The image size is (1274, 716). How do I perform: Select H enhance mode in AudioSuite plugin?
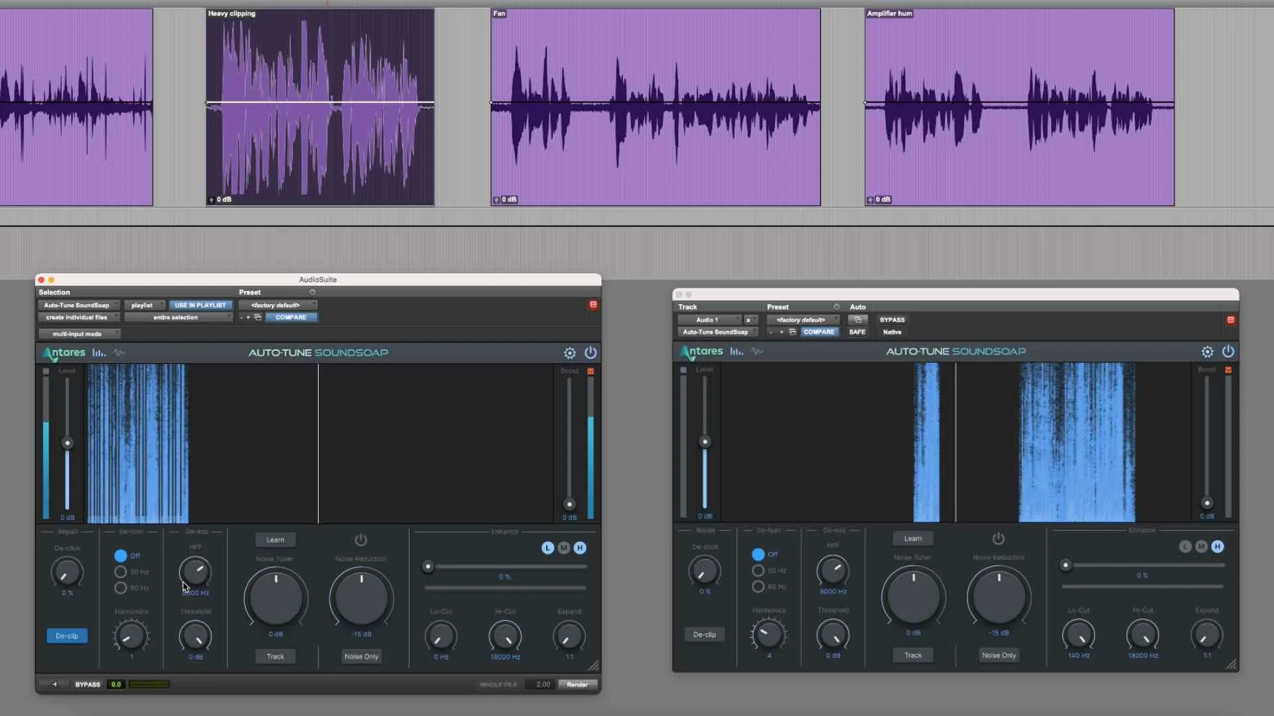point(579,548)
